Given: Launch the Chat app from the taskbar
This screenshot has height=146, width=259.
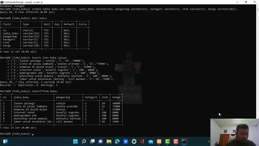Looking at the screenshot, I should (100, 142).
